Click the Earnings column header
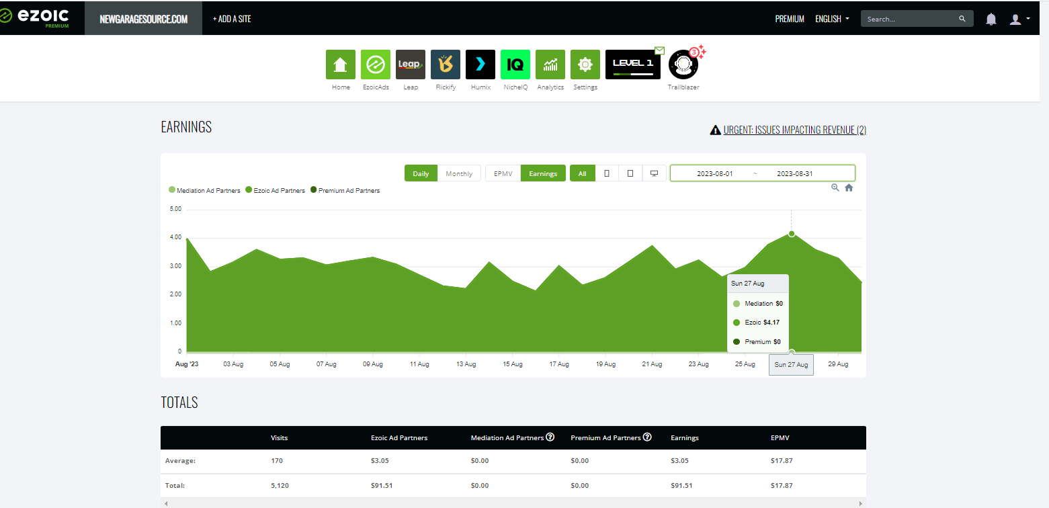This screenshot has width=1049, height=508. coord(685,437)
